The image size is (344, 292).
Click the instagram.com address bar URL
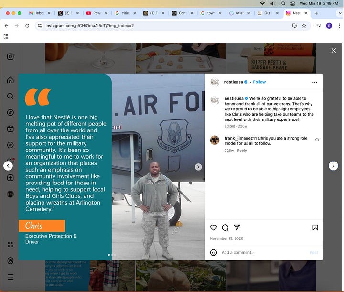pyautogui.click(x=89, y=26)
